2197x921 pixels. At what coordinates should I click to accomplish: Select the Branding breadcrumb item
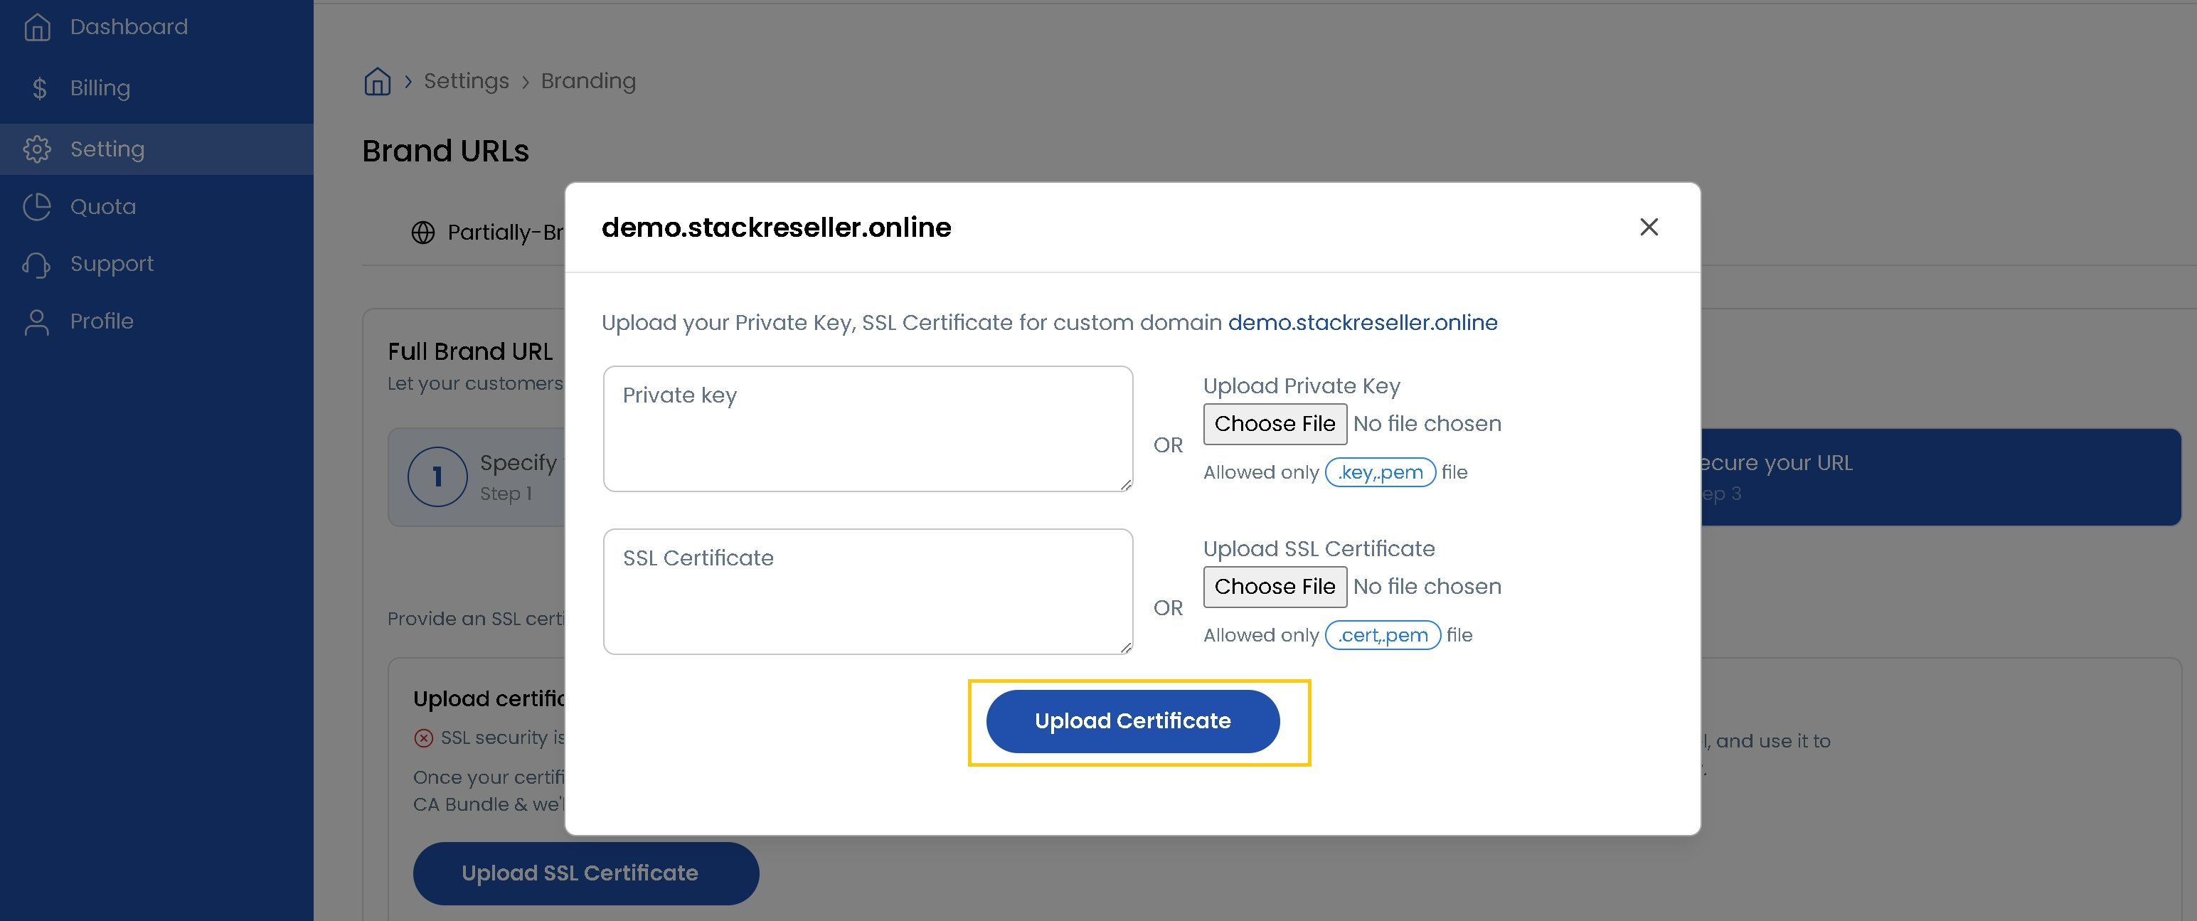coord(587,81)
